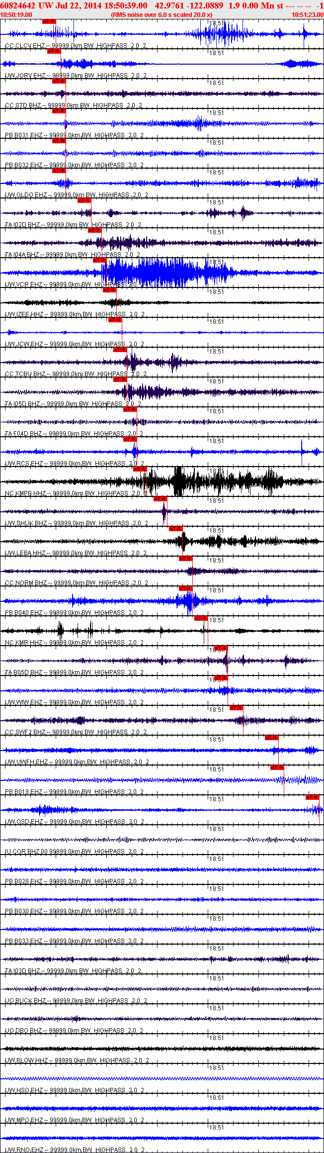Click the RMS noise scaling note

click(x=162, y=15)
